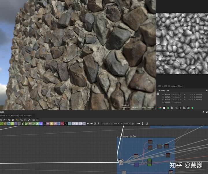This screenshot has height=174, width=208.
Task: Open the second 4096 size dropdown
Action: pyautogui.click(x=127, y=124)
